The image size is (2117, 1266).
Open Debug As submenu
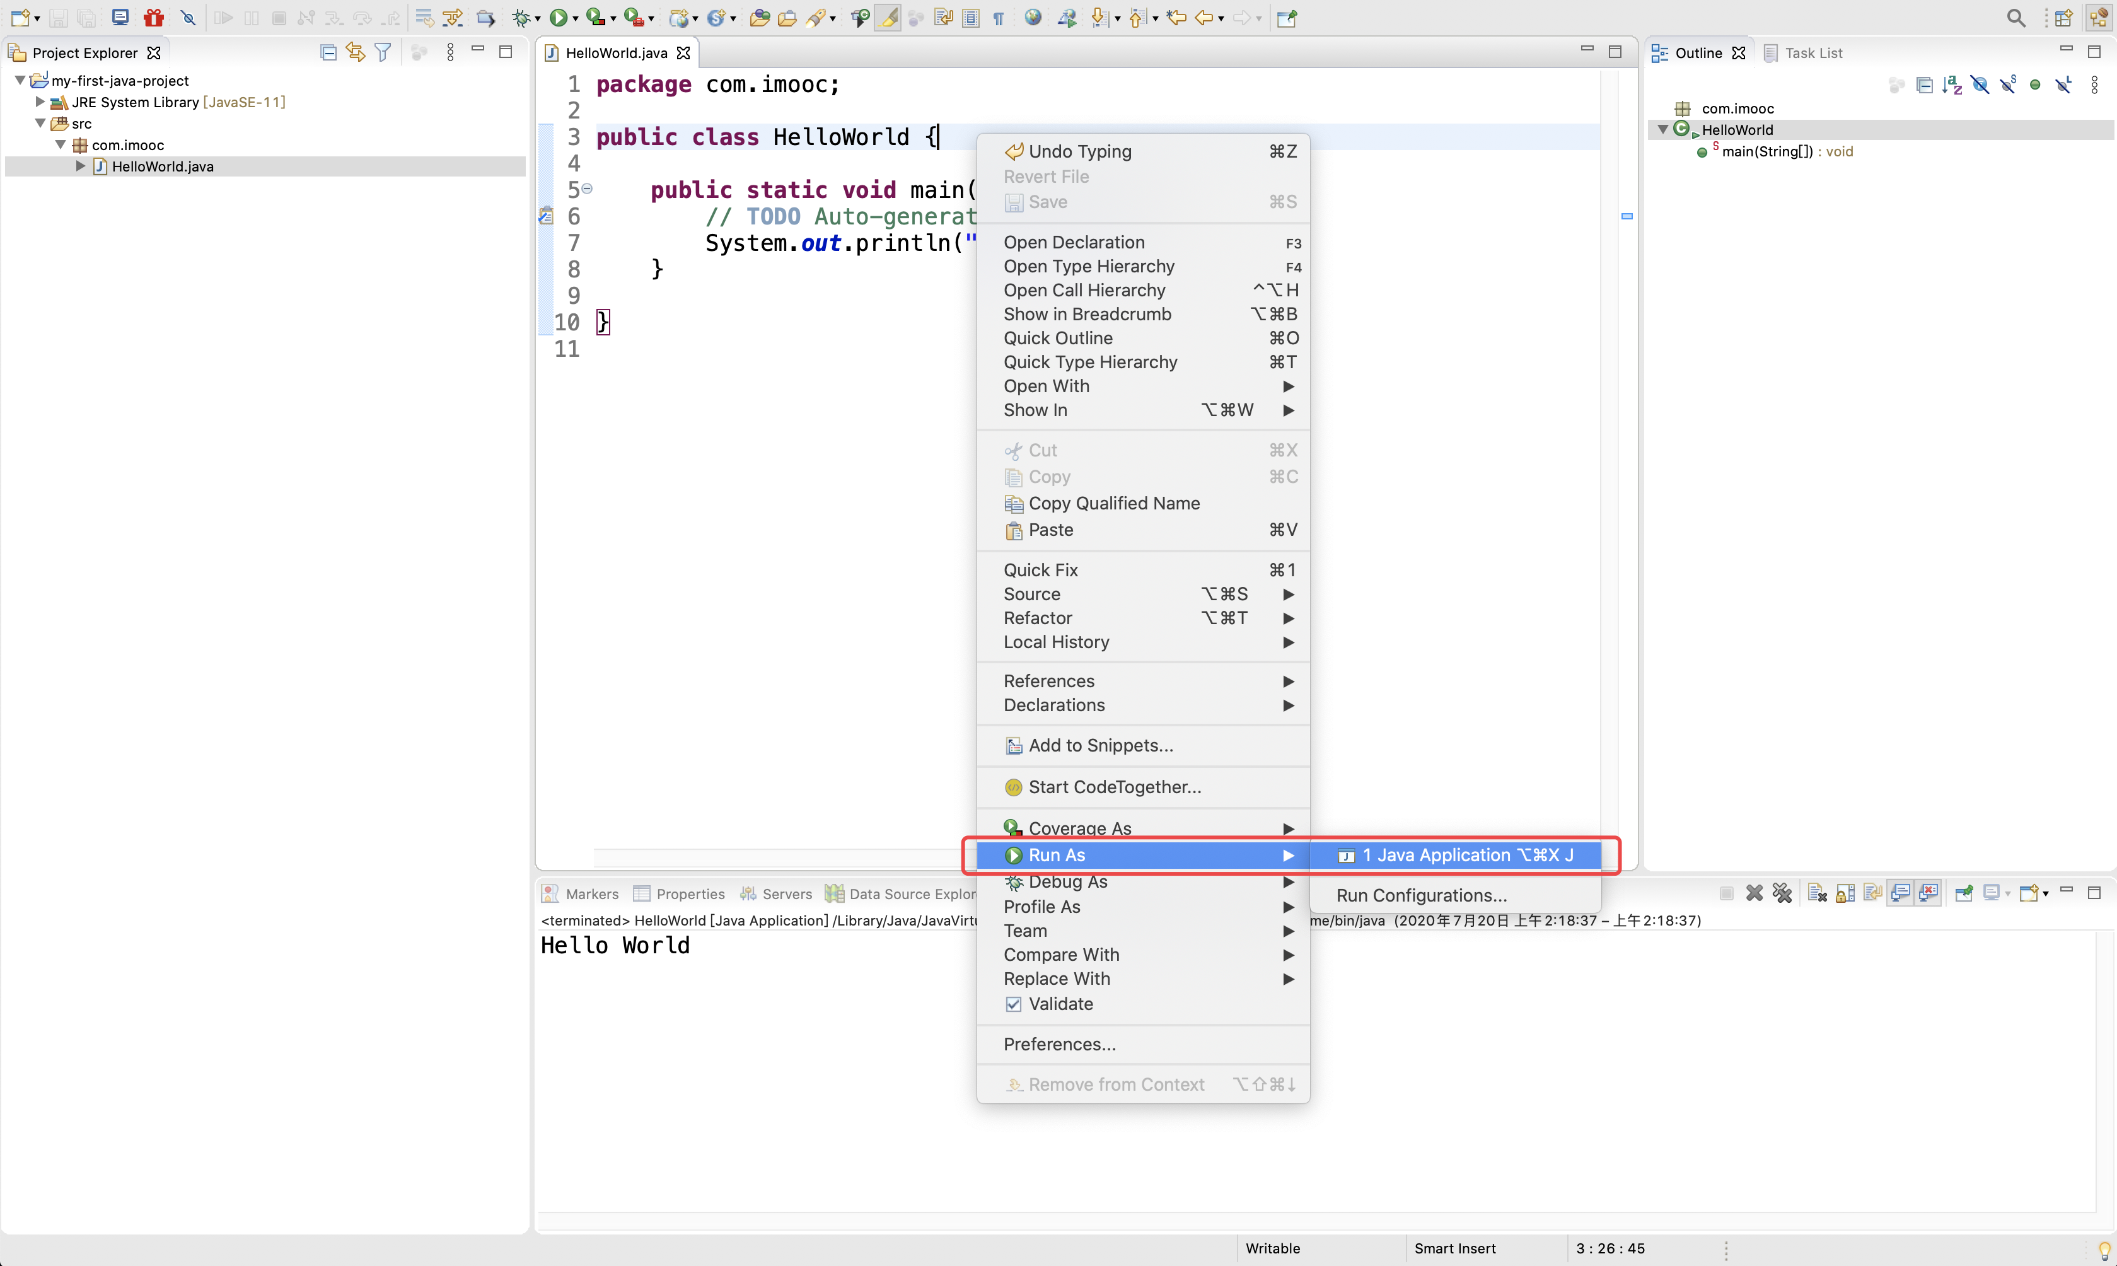1143,882
